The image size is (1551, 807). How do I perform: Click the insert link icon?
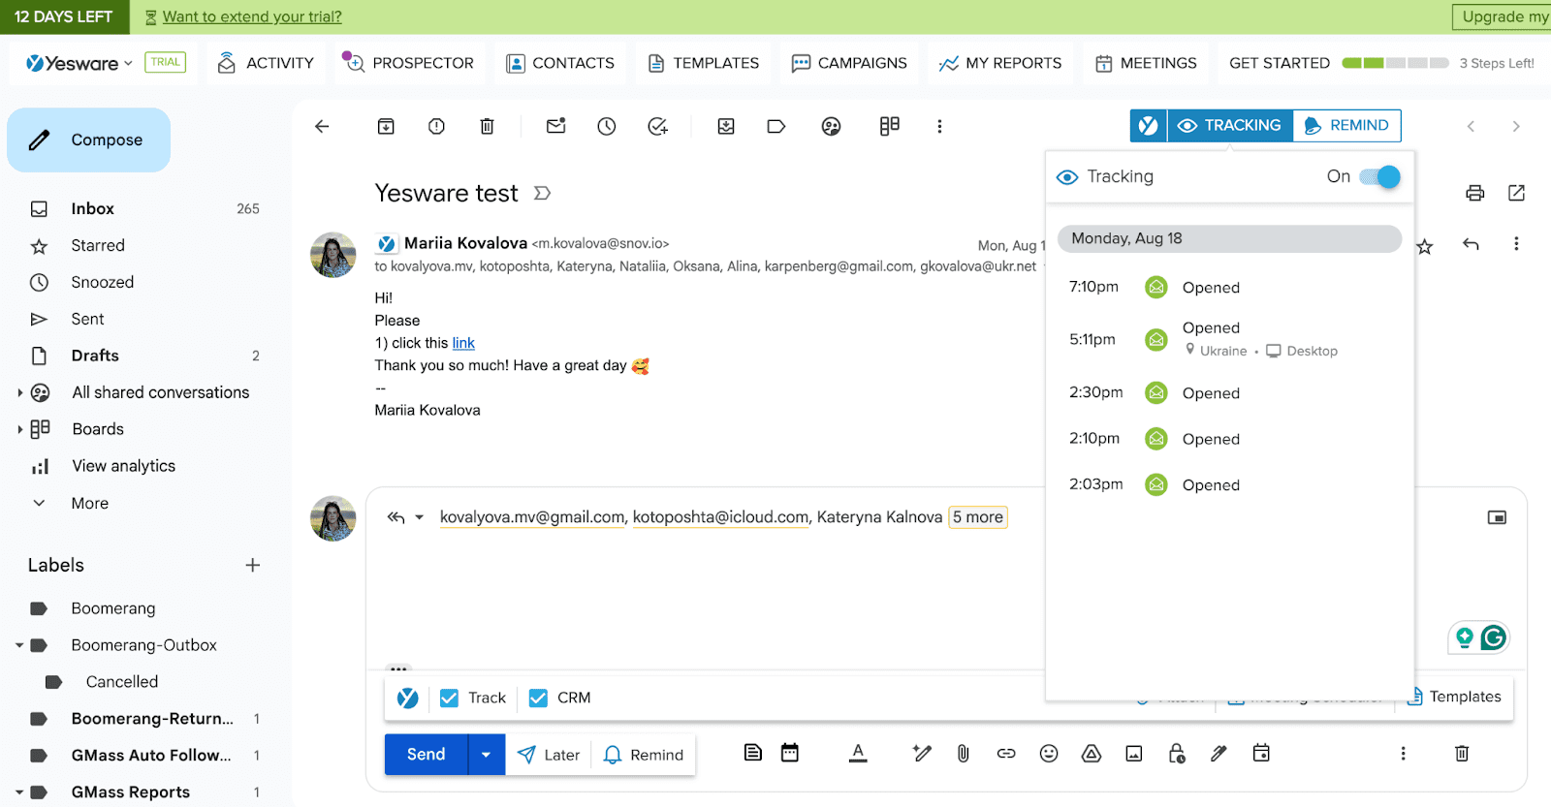point(1006,753)
